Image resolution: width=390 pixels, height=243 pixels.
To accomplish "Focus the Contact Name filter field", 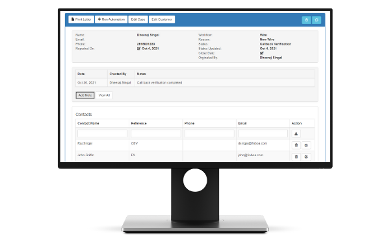I will coord(102,133).
